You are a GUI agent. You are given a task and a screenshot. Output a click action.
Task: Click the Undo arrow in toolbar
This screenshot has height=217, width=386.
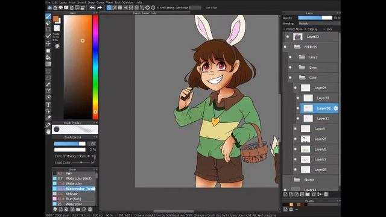pyautogui.click(x=92, y=8)
